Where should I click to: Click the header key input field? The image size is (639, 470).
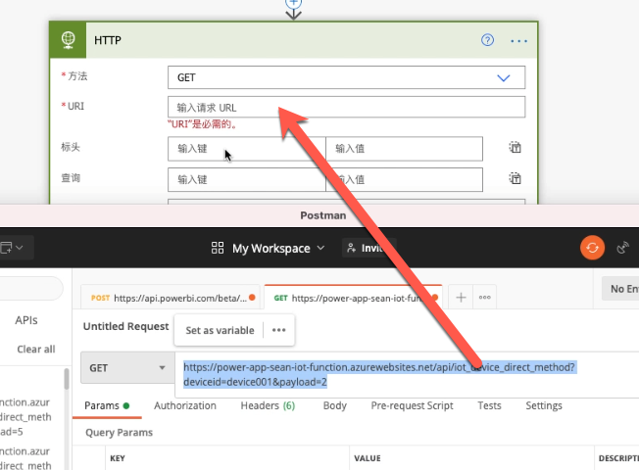[247, 149]
